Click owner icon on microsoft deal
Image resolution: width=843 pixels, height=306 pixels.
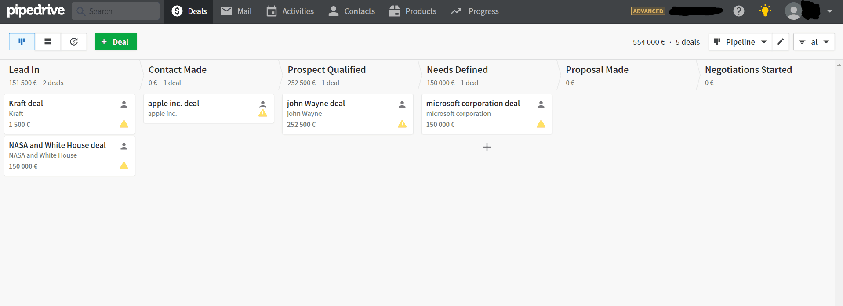pos(541,104)
